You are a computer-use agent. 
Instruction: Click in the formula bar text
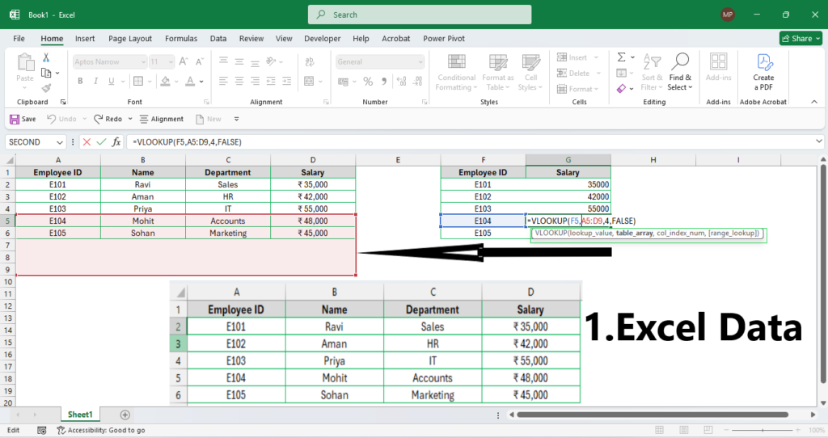pos(187,142)
